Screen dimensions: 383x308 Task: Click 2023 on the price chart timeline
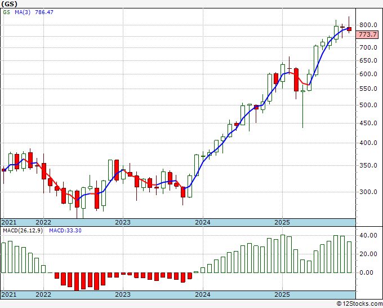[x=123, y=222]
